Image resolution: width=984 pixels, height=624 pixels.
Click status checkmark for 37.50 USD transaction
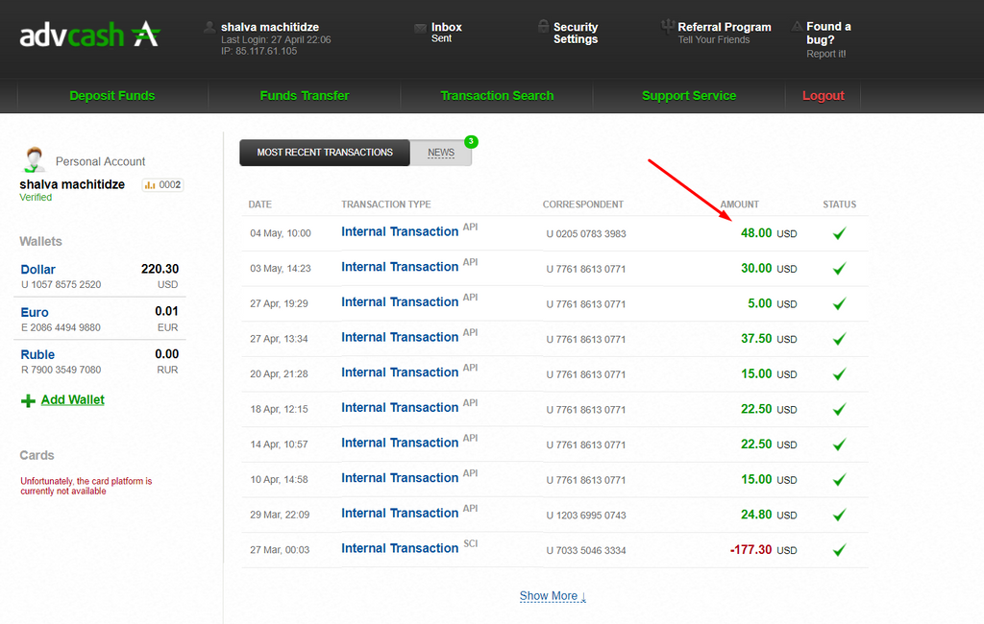point(839,339)
